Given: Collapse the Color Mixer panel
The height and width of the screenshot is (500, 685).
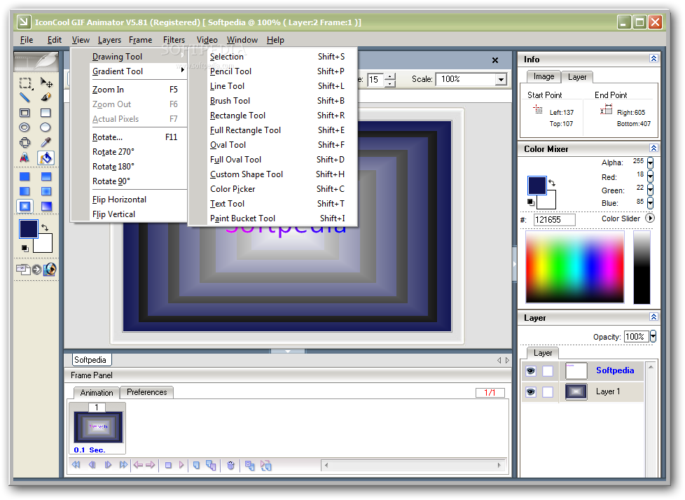Looking at the screenshot, I should (653, 148).
